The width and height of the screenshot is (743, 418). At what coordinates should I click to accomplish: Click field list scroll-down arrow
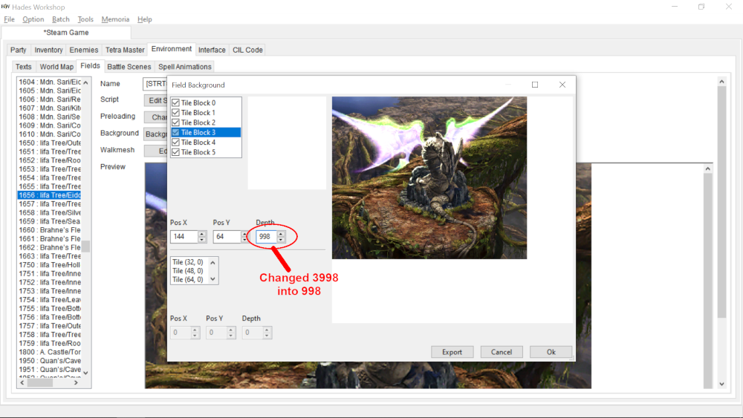[85, 373]
